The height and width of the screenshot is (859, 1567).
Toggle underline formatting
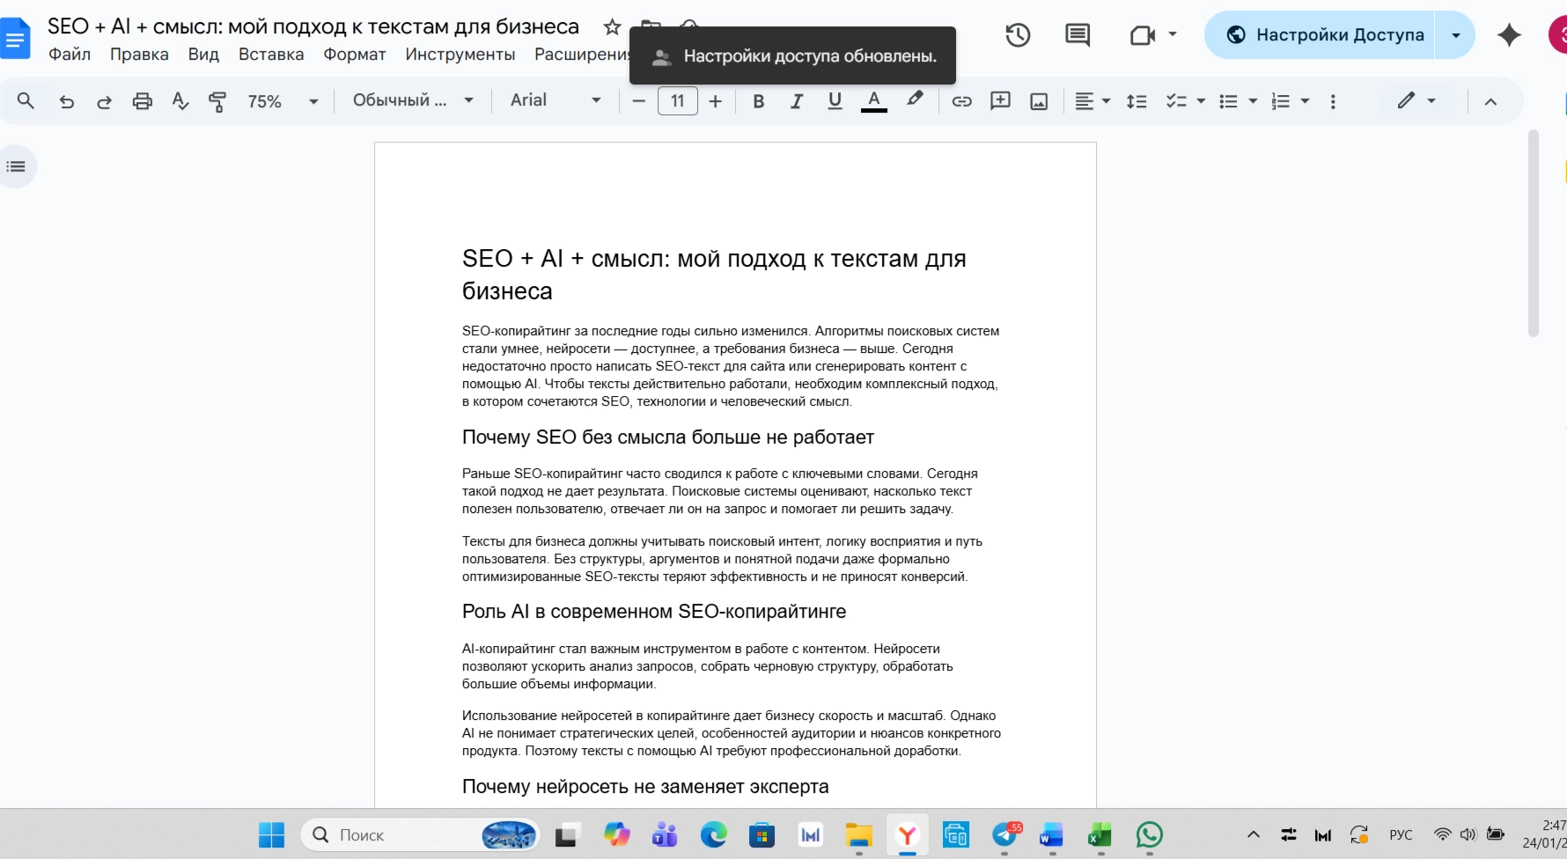click(835, 101)
